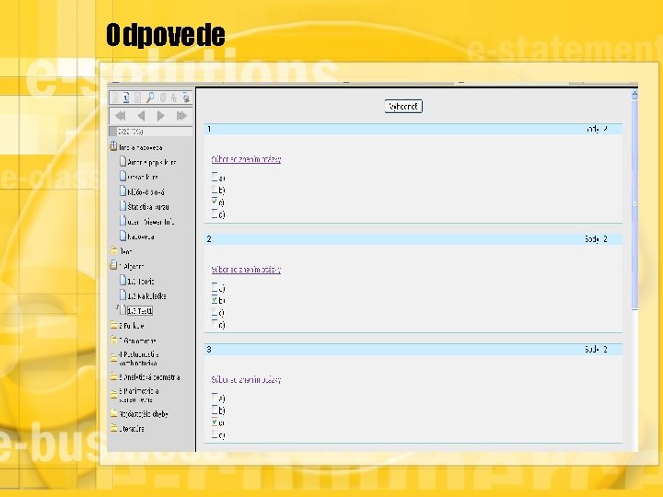Click the blank page icon in sidebar toolbar

(x=115, y=98)
